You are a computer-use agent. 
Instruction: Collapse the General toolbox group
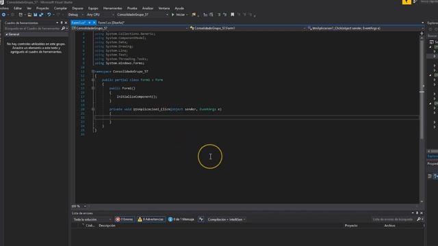coord(7,34)
